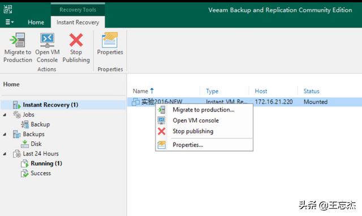The height and width of the screenshot is (216, 362).
Task: Click the Disk download icon
Action: (25, 144)
